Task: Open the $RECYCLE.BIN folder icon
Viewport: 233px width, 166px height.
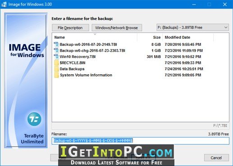Action: click(x=56, y=63)
